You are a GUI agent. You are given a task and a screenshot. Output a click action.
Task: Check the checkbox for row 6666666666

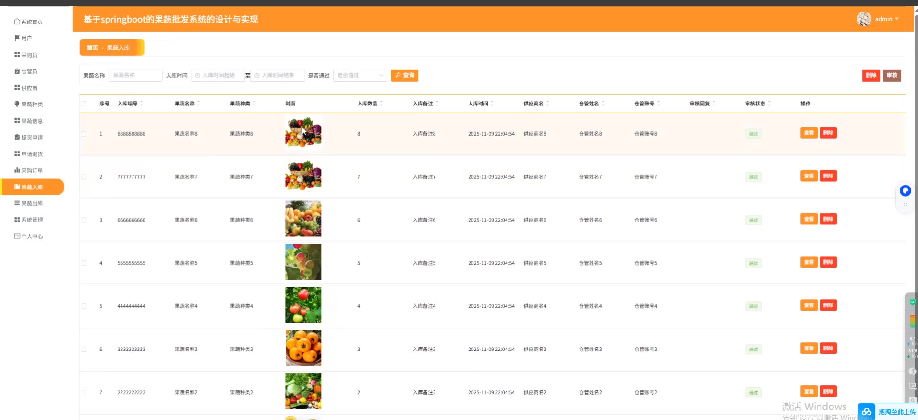coord(84,220)
